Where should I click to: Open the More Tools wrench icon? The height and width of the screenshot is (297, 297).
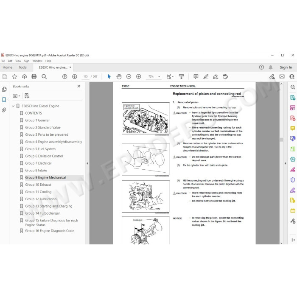(293, 221)
